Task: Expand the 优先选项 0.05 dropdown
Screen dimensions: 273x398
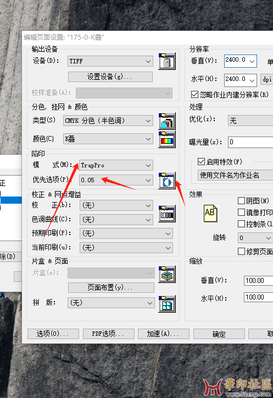Action: (116, 180)
